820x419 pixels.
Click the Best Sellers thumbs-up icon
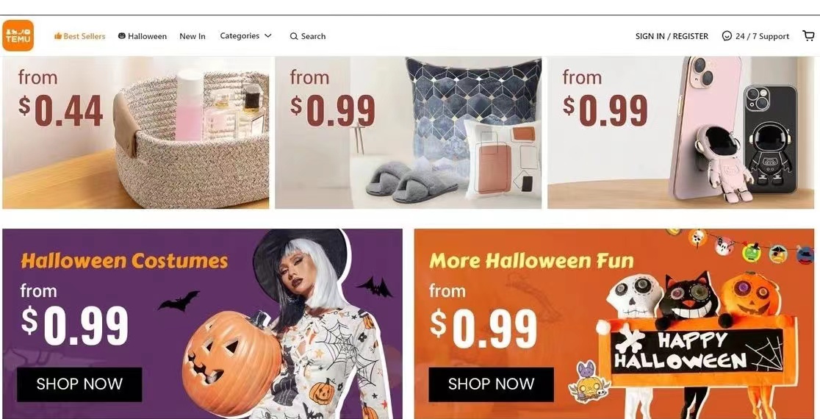(x=58, y=36)
